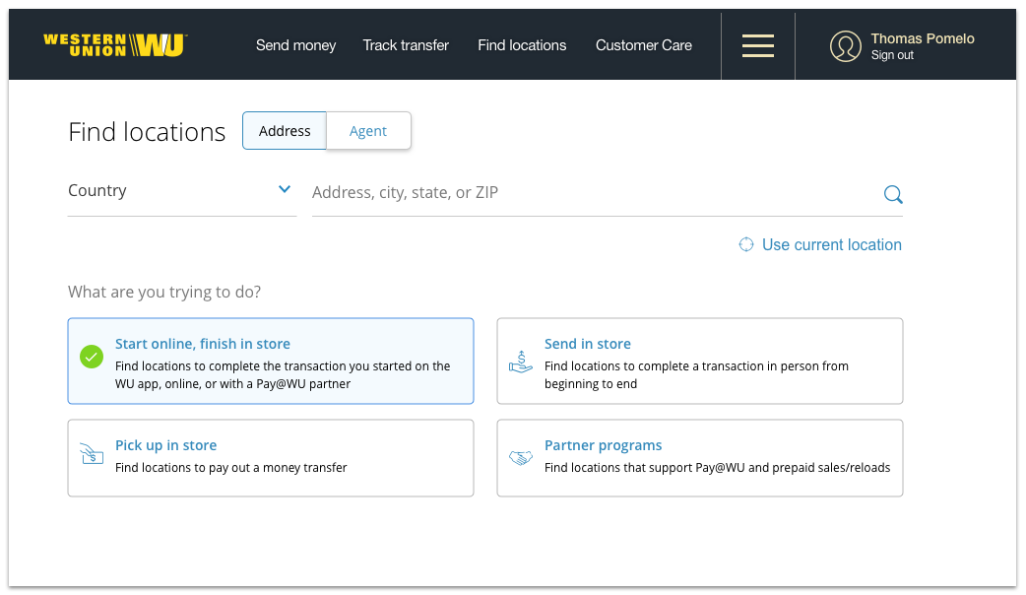Click the Send in store hand icon

521,362
